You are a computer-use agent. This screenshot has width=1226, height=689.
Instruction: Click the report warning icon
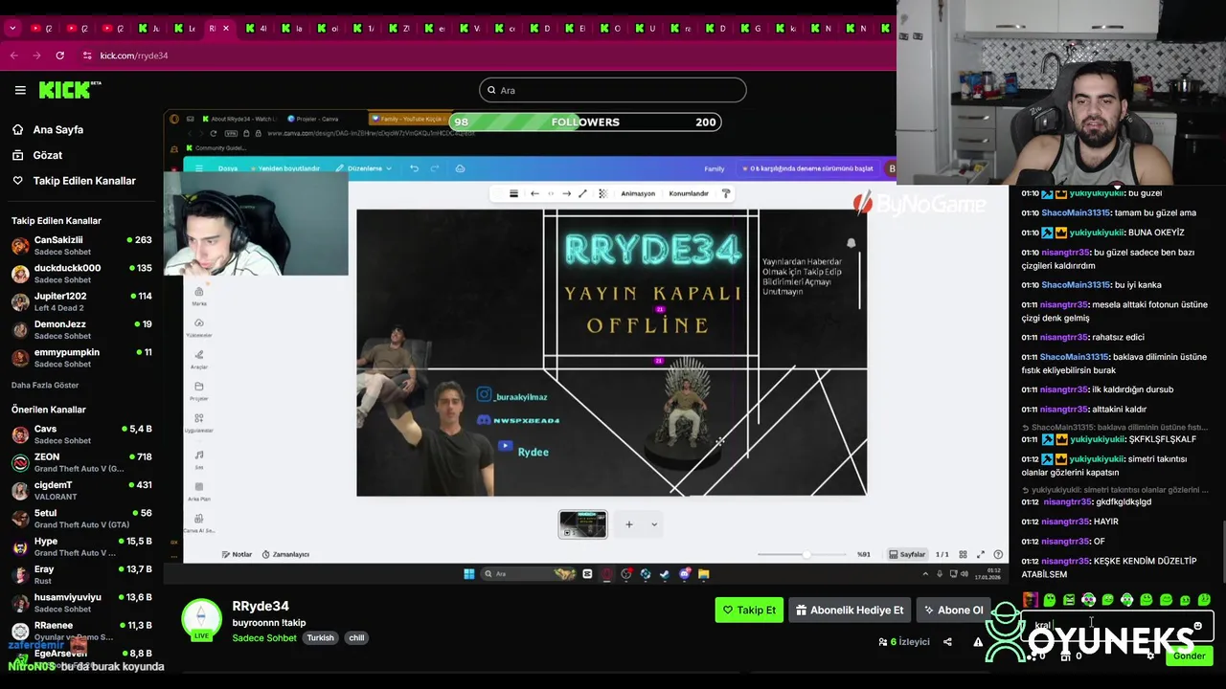coord(978,642)
